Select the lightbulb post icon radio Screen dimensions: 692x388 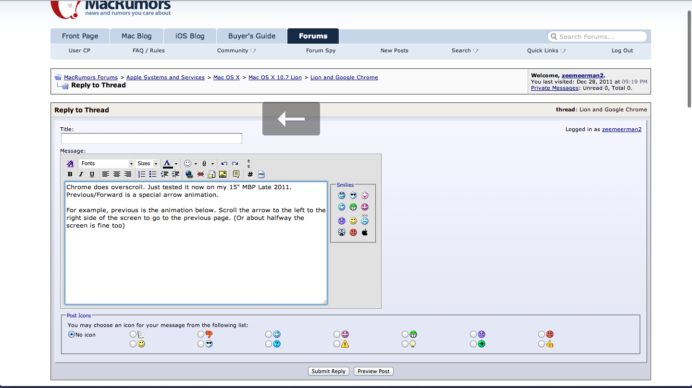[405, 344]
